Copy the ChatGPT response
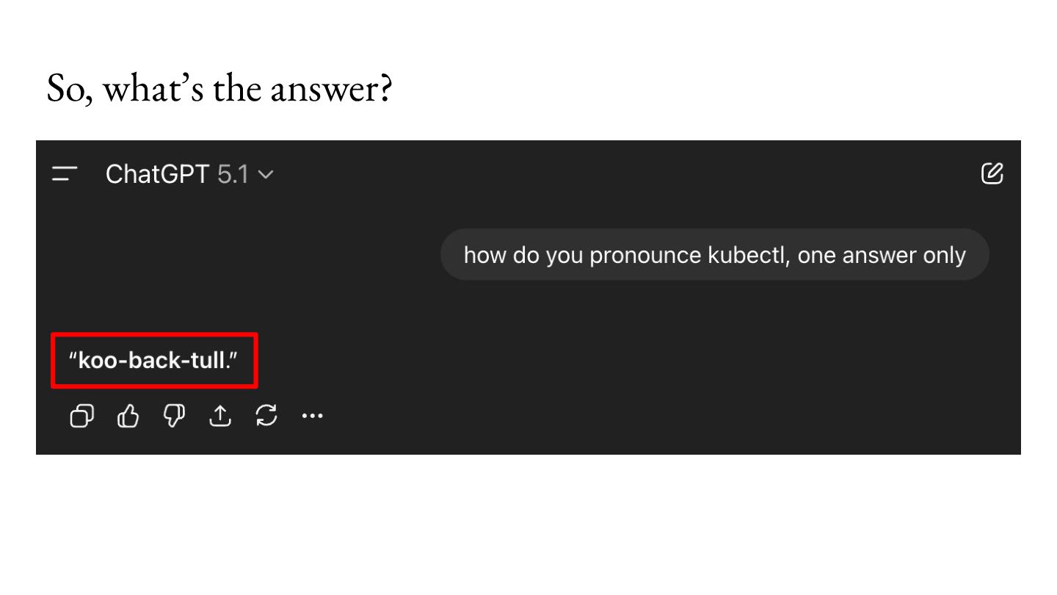 pos(81,416)
